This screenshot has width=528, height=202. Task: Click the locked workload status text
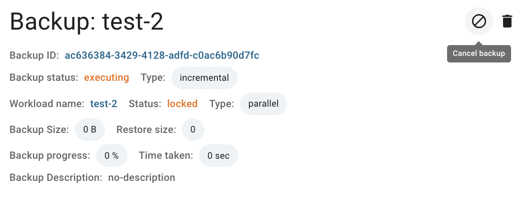183,103
